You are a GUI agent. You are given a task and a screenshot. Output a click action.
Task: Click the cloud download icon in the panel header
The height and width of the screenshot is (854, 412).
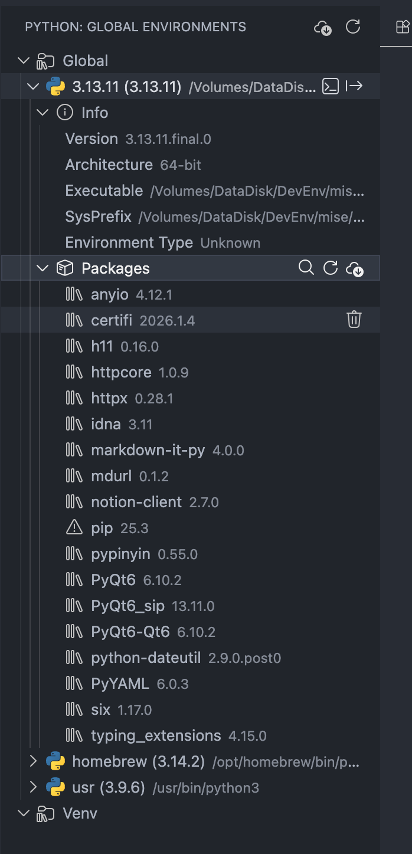coord(323,27)
